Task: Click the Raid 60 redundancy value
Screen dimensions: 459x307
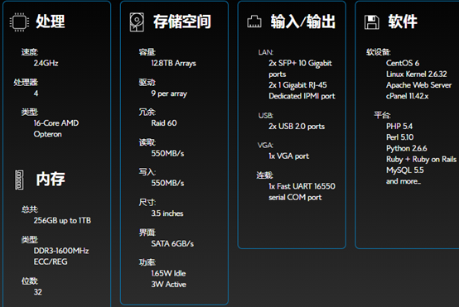Action: (164, 123)
